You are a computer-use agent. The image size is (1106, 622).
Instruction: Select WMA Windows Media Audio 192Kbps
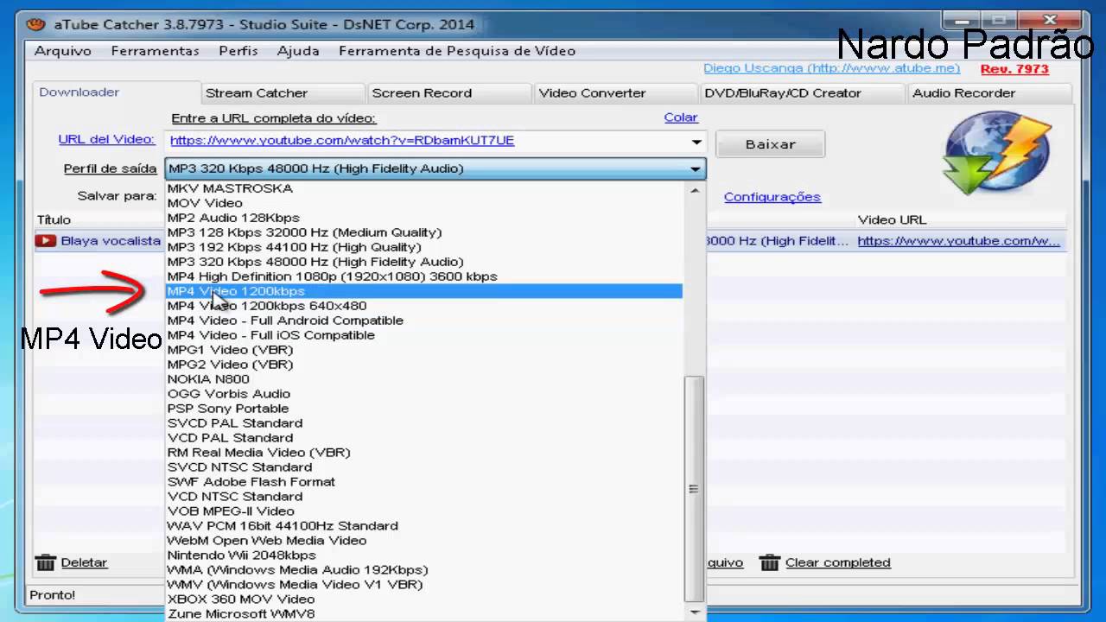[x=424, y=570]
